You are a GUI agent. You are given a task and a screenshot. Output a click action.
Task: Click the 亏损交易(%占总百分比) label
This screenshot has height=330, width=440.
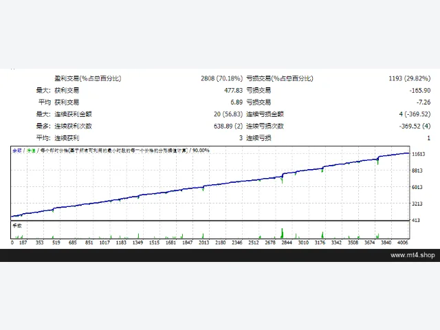point(280,78)
